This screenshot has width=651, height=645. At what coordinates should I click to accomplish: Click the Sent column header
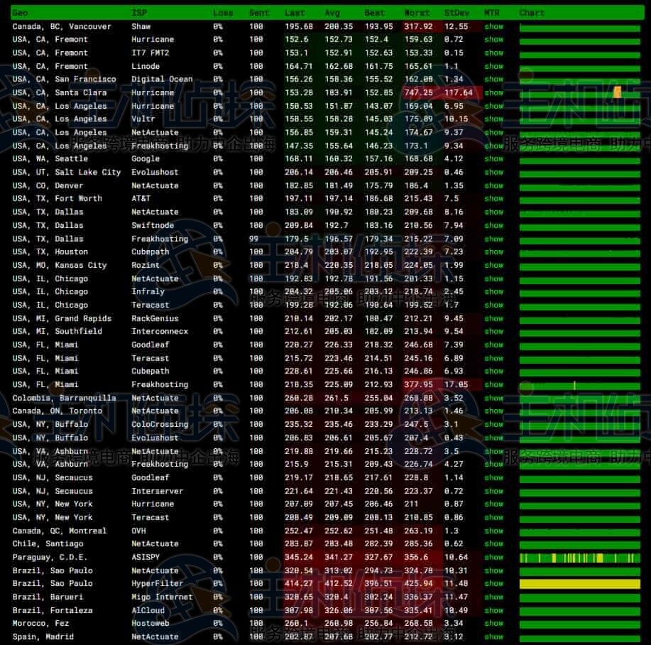tap(259, 13)
